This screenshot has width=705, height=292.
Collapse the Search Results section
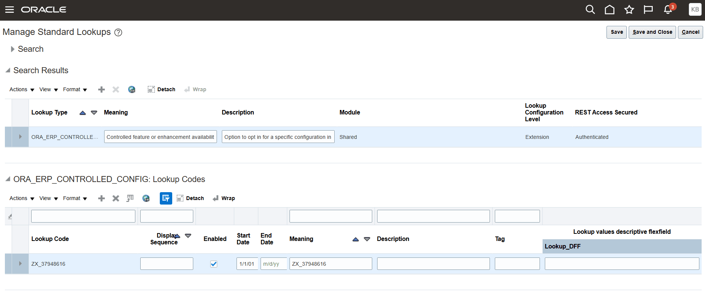tap(8, 70)
